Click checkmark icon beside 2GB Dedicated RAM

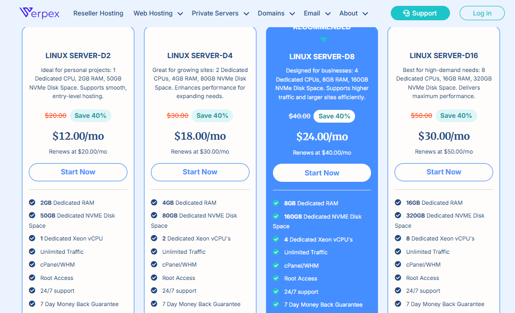[32, 202]
